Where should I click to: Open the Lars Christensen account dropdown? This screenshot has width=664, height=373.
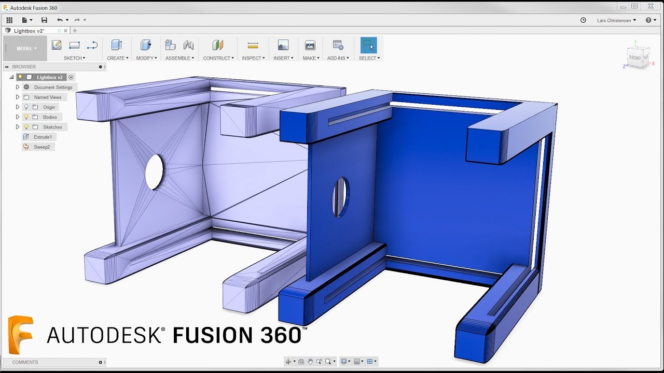click(x=616, y=20)
